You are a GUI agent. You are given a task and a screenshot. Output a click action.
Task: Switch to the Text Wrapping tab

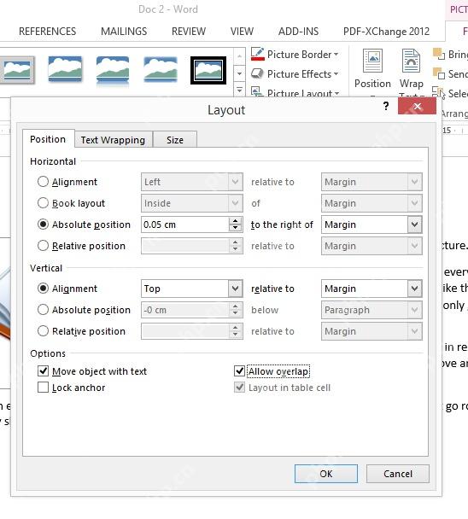(x=113, y=140)
